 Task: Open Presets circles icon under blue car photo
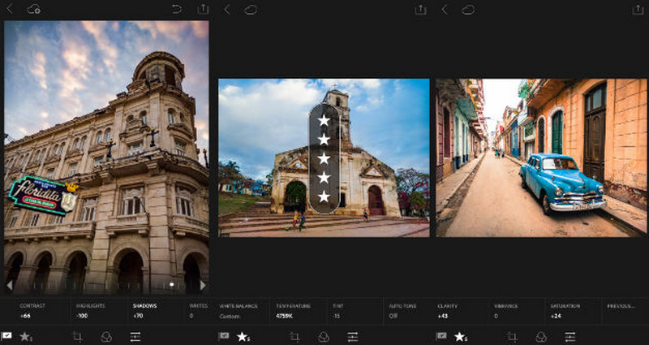(541, 337)
